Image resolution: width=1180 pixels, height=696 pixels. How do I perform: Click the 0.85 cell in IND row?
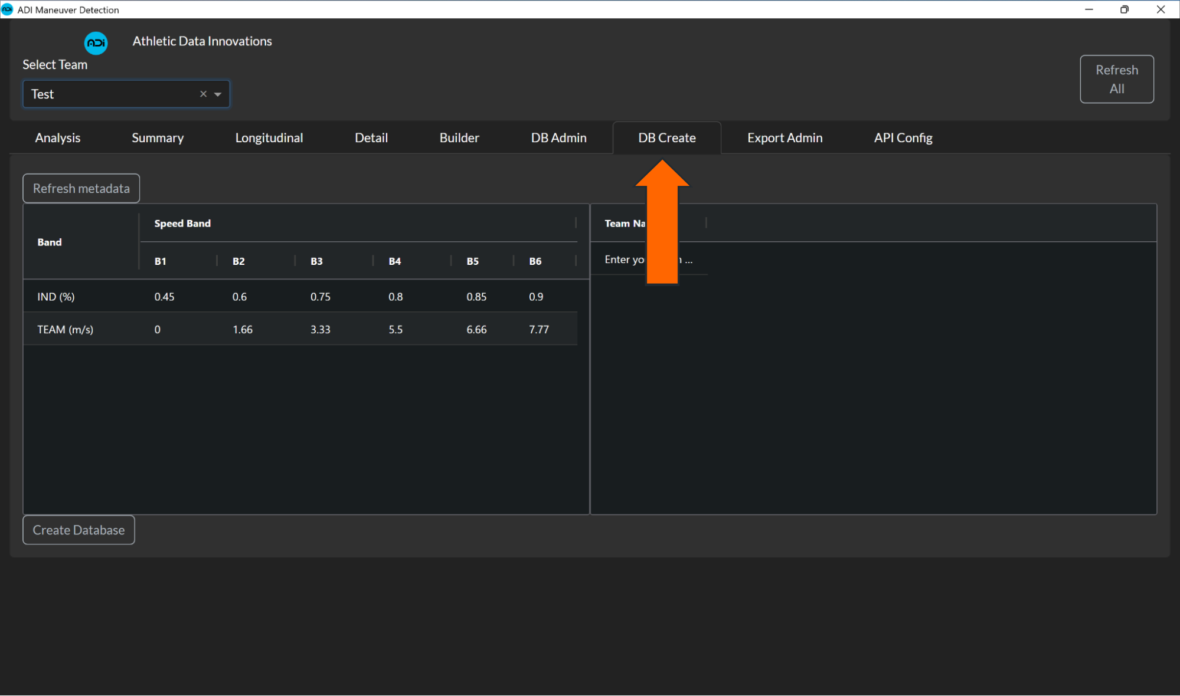(483, 297)
